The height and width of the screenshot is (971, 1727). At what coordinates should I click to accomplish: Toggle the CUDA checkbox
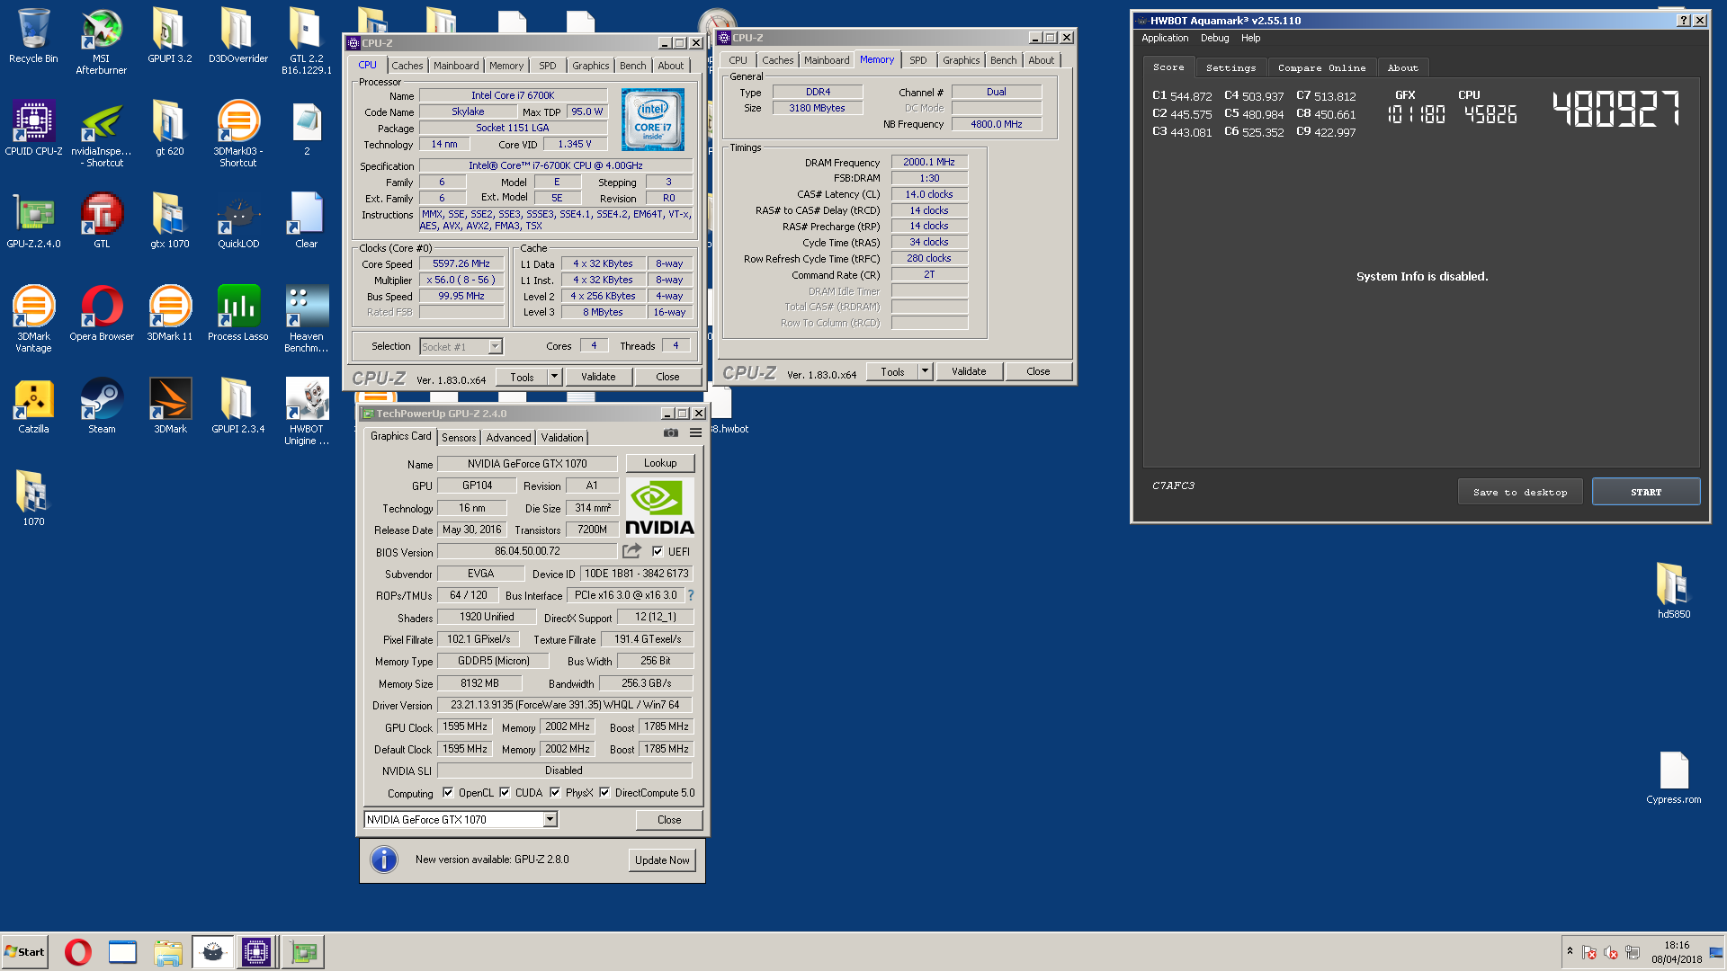pyautogui.click(x=505, y=793)
